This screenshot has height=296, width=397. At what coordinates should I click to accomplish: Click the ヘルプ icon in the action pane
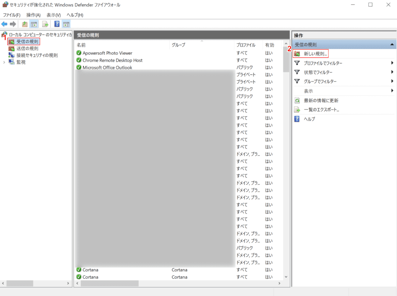click(x=297, y=119)
